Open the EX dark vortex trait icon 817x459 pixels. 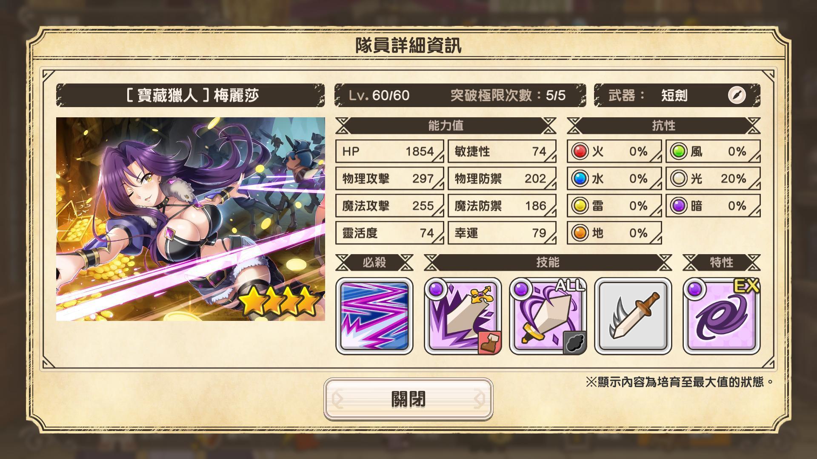[722, 316]
